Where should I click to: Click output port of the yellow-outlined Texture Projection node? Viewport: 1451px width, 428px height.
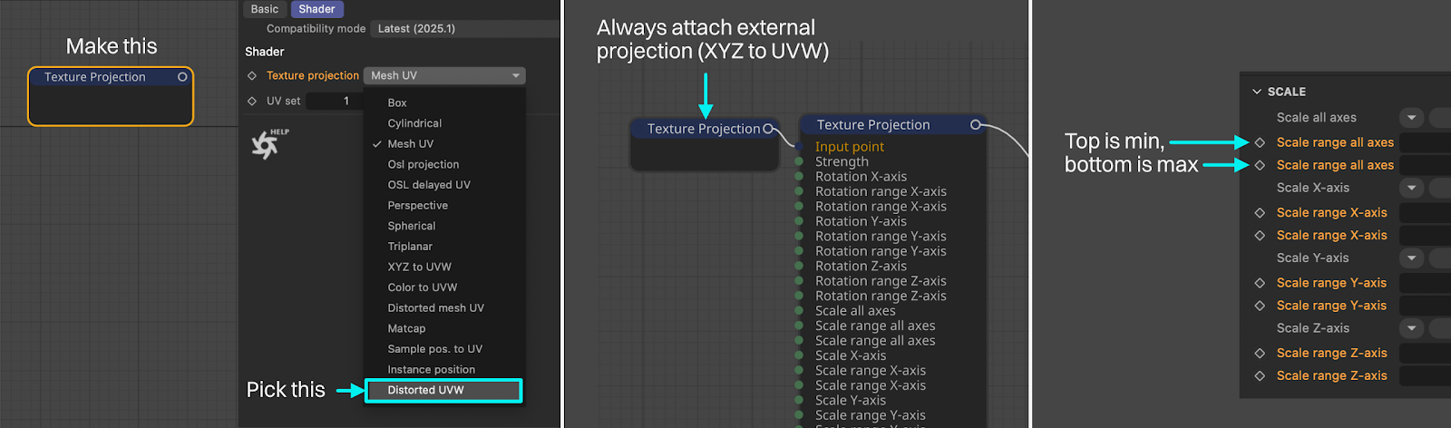[x=182, y=77]
